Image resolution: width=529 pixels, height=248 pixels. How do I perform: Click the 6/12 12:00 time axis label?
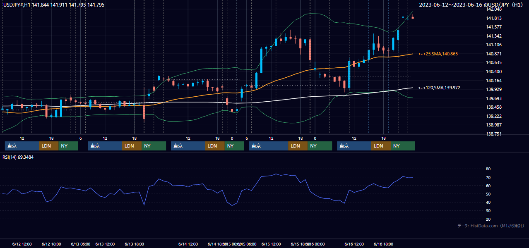[x=22, y=244]
